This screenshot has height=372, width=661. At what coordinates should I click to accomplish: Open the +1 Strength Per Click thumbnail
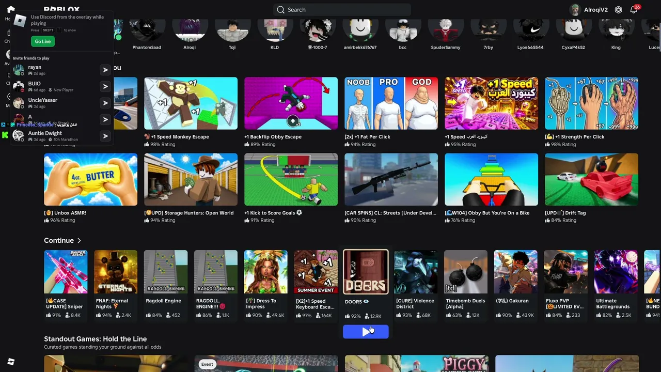591,103
